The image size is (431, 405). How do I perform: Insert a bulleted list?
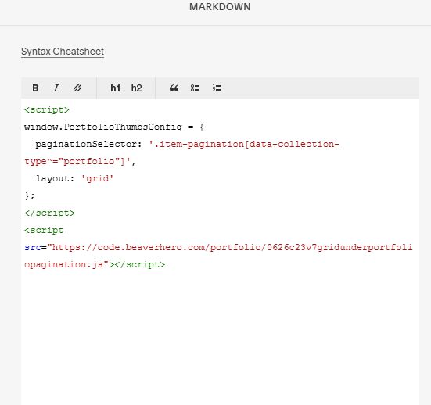pyautogui.click(x=195, y=88)
